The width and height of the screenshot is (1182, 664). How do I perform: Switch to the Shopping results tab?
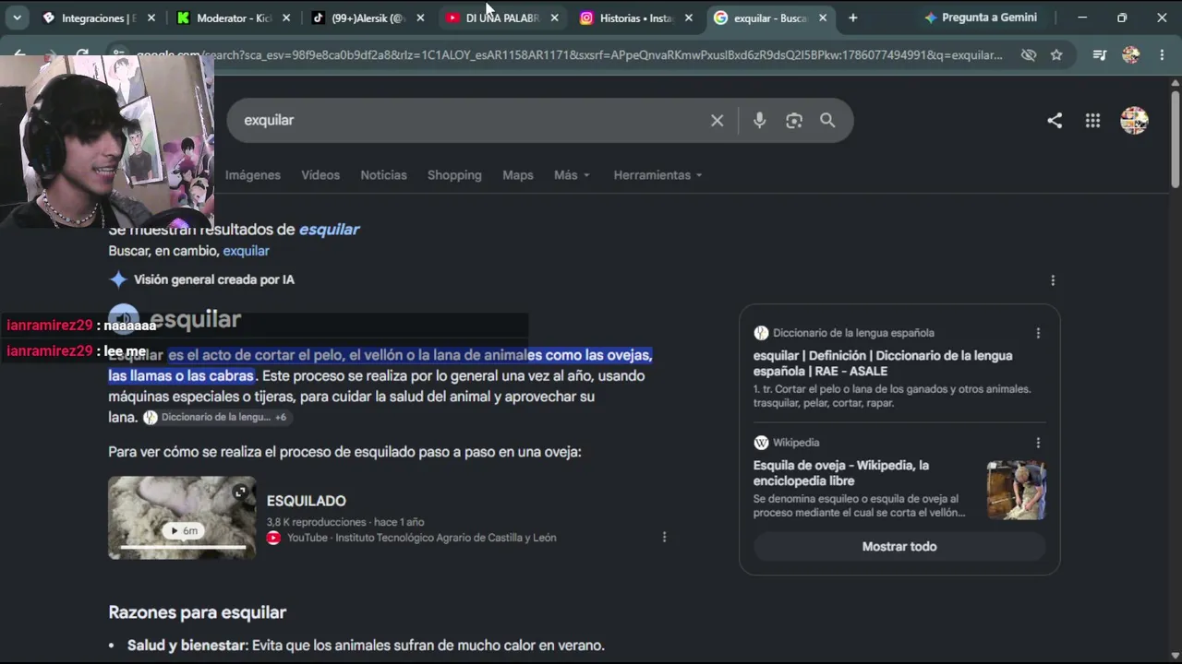[x=454, y=175]
